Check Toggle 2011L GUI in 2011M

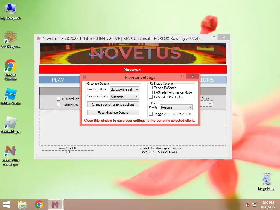(x=151, y=114)
